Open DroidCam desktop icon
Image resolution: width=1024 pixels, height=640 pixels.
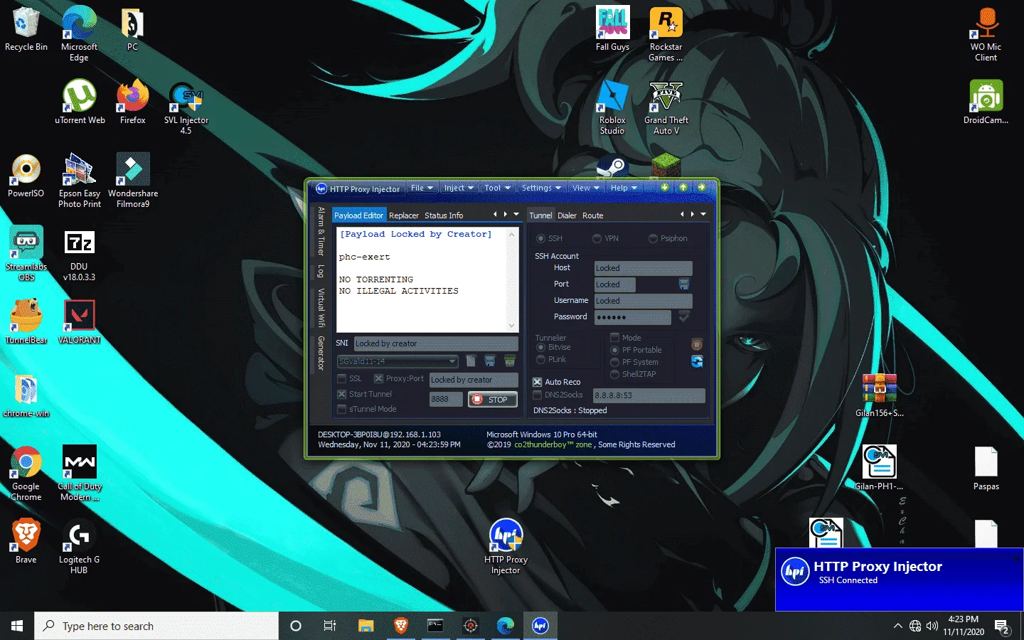[986, 102]
